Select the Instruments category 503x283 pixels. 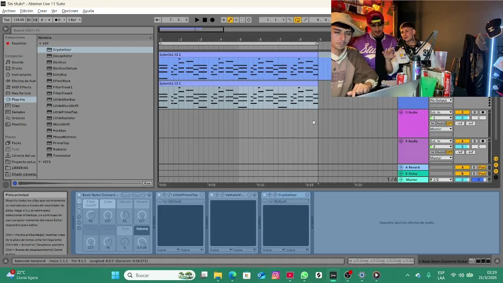click(21, 75)
